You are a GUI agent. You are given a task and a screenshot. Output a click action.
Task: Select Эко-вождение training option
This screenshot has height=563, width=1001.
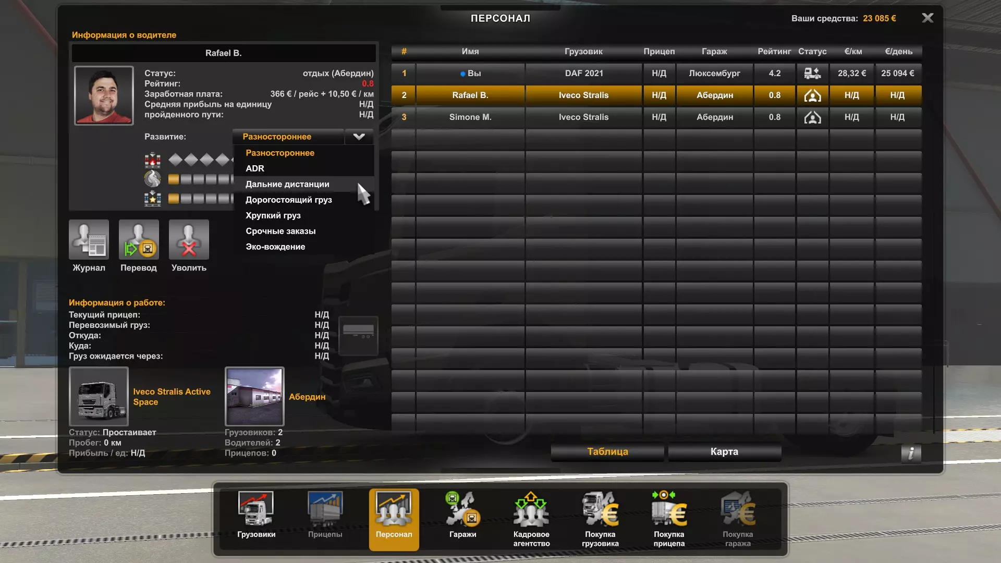click(x=275, y=247)
